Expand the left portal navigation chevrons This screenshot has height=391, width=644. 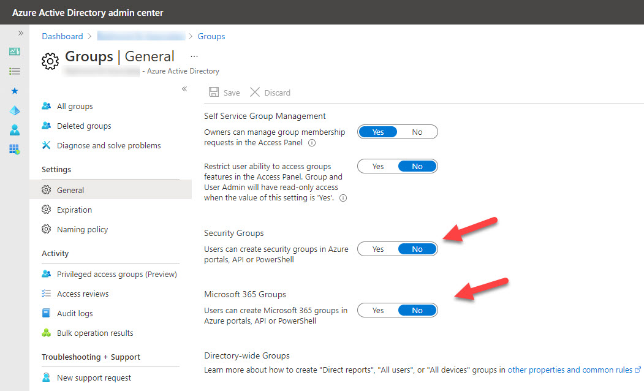coord(21,33)
